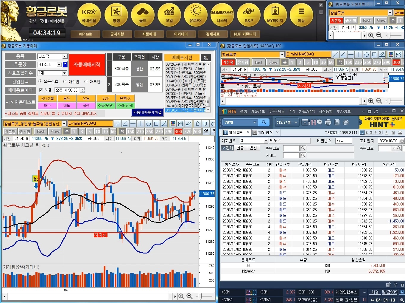Click the 자동매매문제해결 button
This screenshot has width=405, height=303.
[x=147, y=112]
